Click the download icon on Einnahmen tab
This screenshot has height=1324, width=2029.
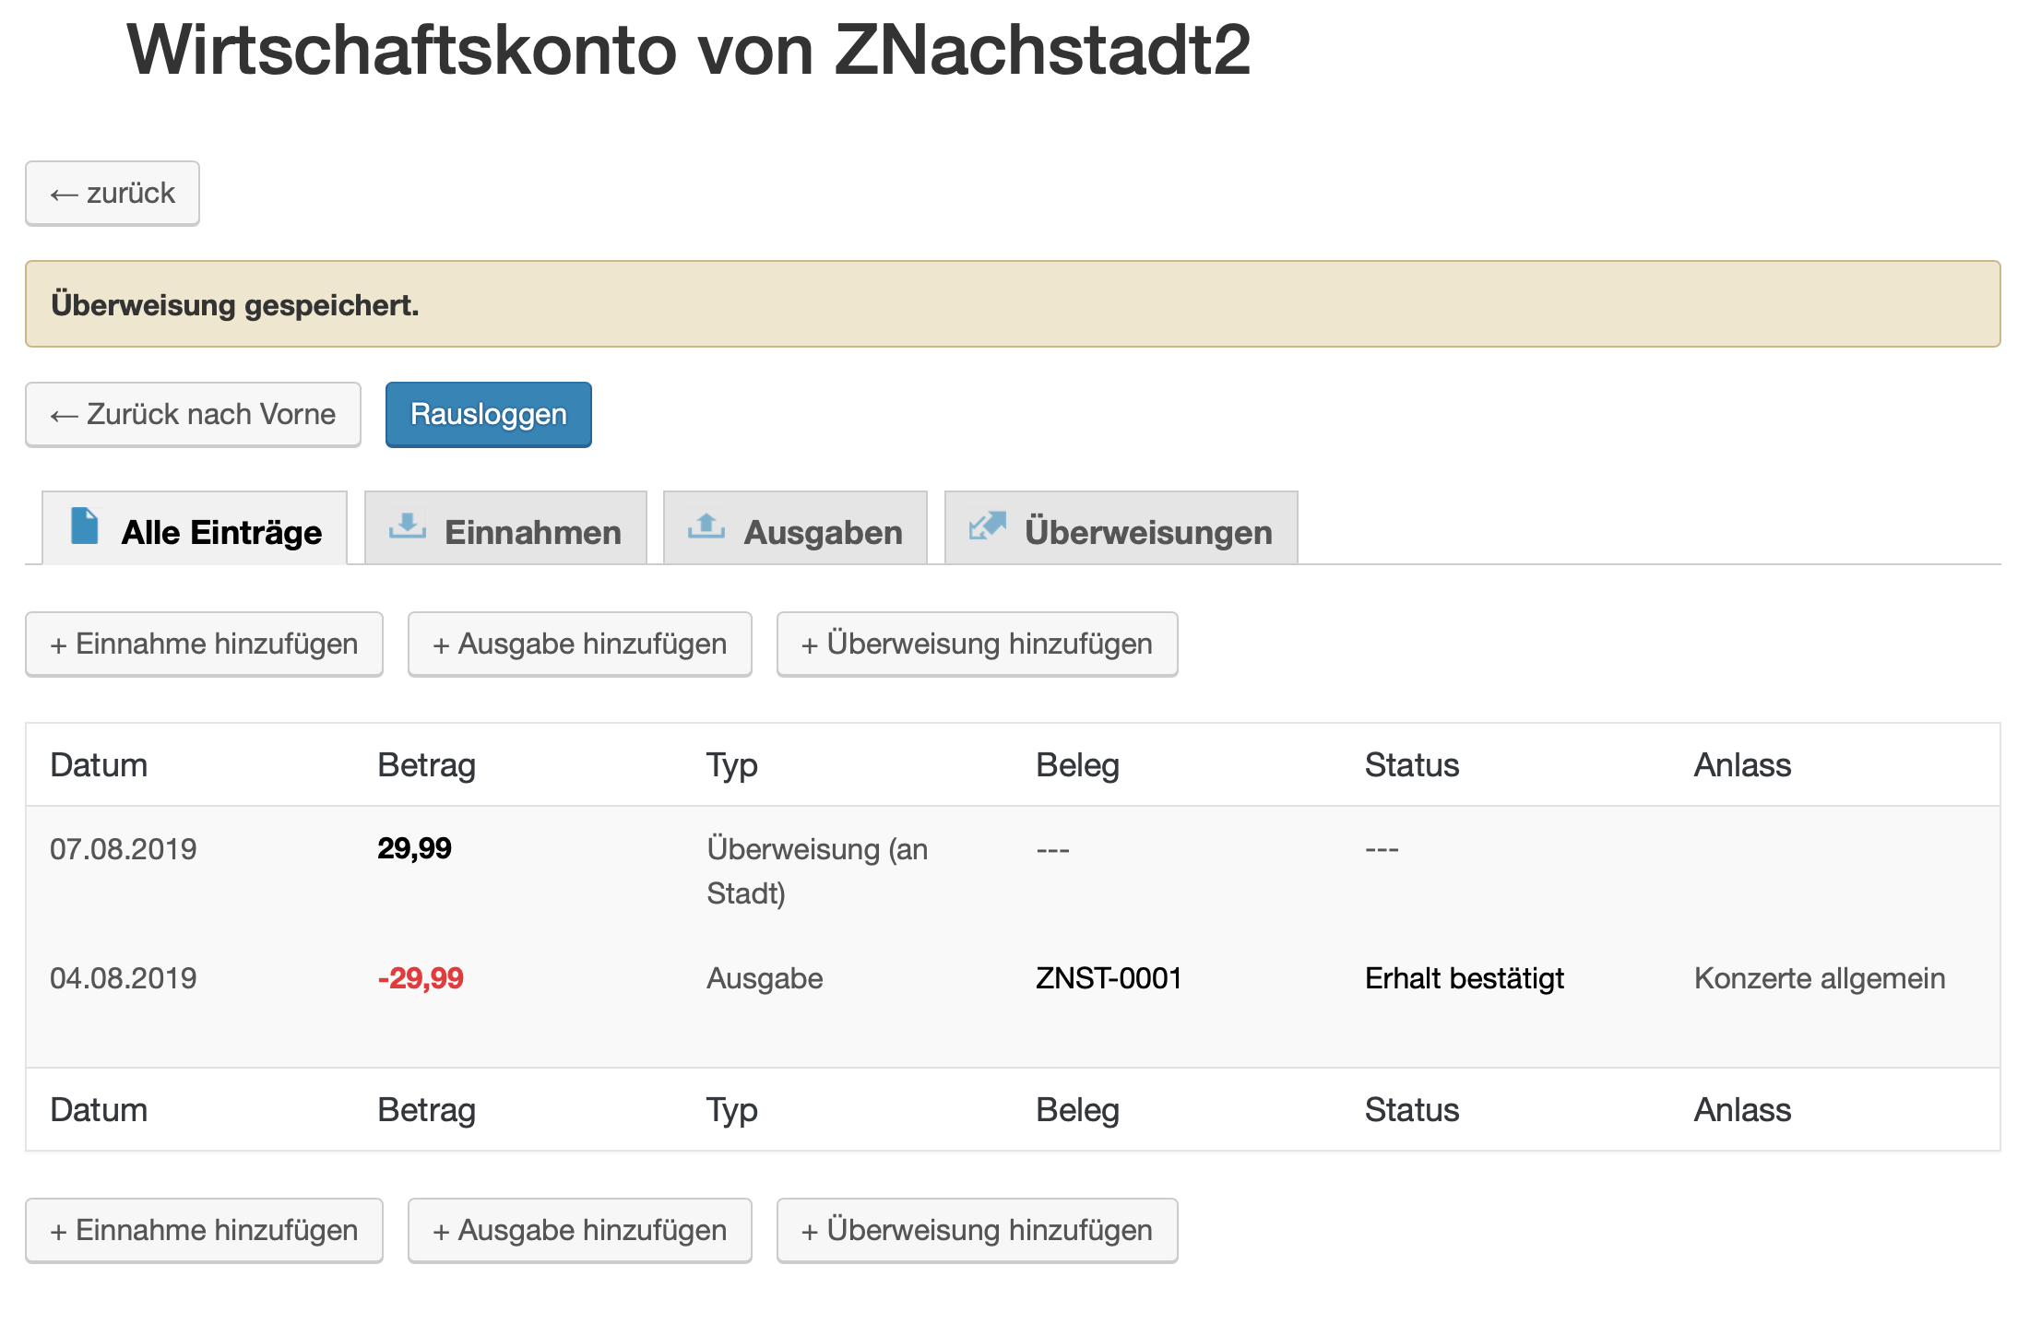point(407,526)
